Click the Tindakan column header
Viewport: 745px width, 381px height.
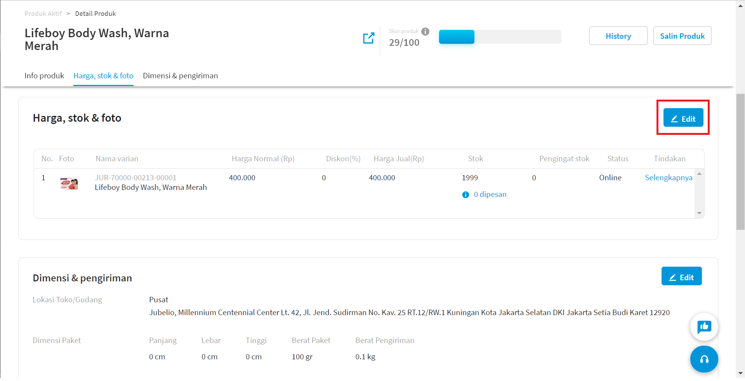[x=669, y=159]
